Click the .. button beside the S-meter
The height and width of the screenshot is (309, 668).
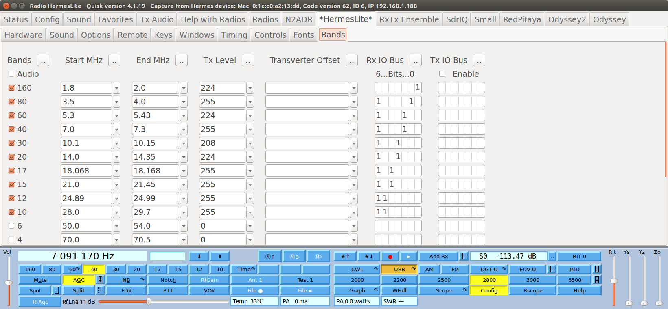552,256
